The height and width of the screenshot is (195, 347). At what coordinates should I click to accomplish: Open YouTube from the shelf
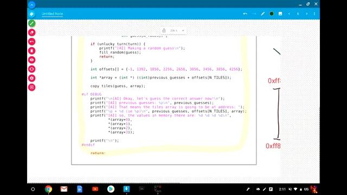click(95, 189)
